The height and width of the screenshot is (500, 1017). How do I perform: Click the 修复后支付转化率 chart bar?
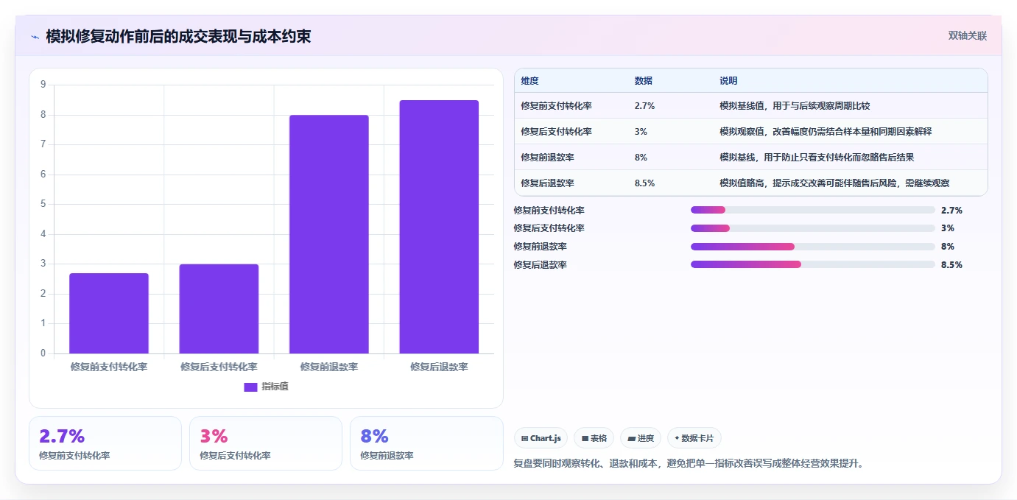pyautogui.click(x=219, y=309)
